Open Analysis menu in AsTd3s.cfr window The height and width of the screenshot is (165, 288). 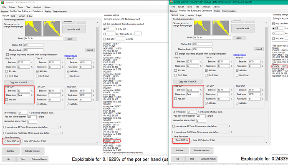(206, 7)
